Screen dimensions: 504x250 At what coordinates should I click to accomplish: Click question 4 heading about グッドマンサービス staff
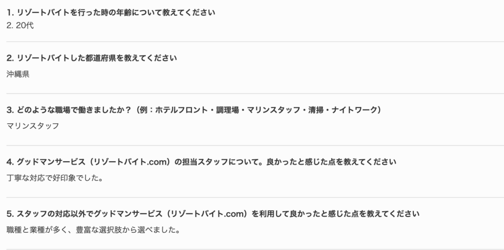pos(201,162)
